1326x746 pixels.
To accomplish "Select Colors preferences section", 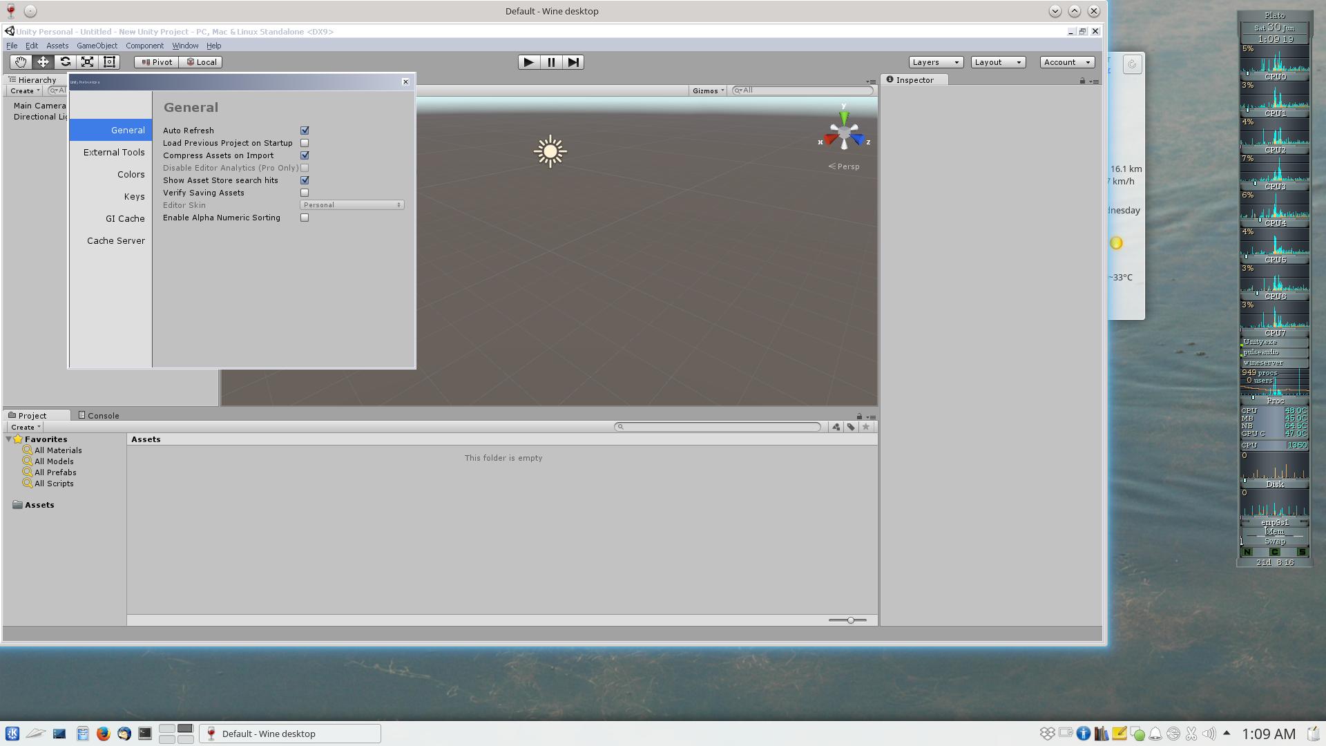I will (110, 175).
